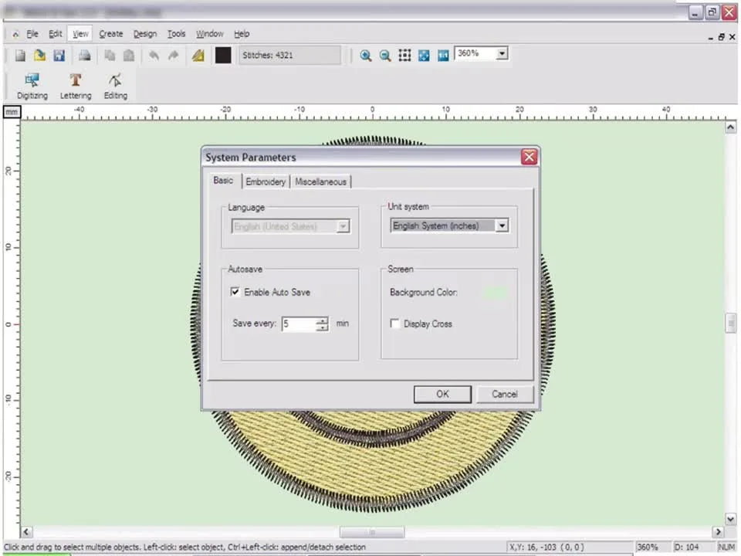Minimize the inner document window
741x556 pixels.
pyautogui.click(x=711, y=37)
